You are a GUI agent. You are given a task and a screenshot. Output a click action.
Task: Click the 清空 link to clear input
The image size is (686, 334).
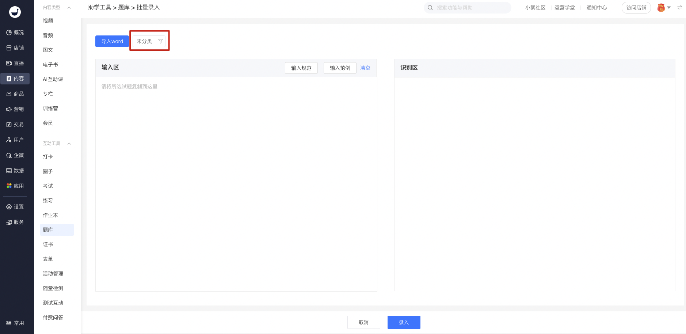click(x=365, y=68)
